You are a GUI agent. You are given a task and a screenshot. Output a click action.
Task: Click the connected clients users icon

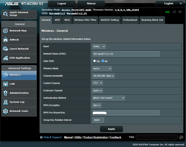pos(174,12)
